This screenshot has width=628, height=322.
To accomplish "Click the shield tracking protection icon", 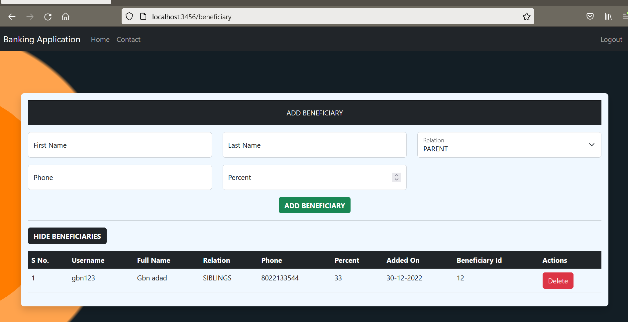I will click(129, 16).
